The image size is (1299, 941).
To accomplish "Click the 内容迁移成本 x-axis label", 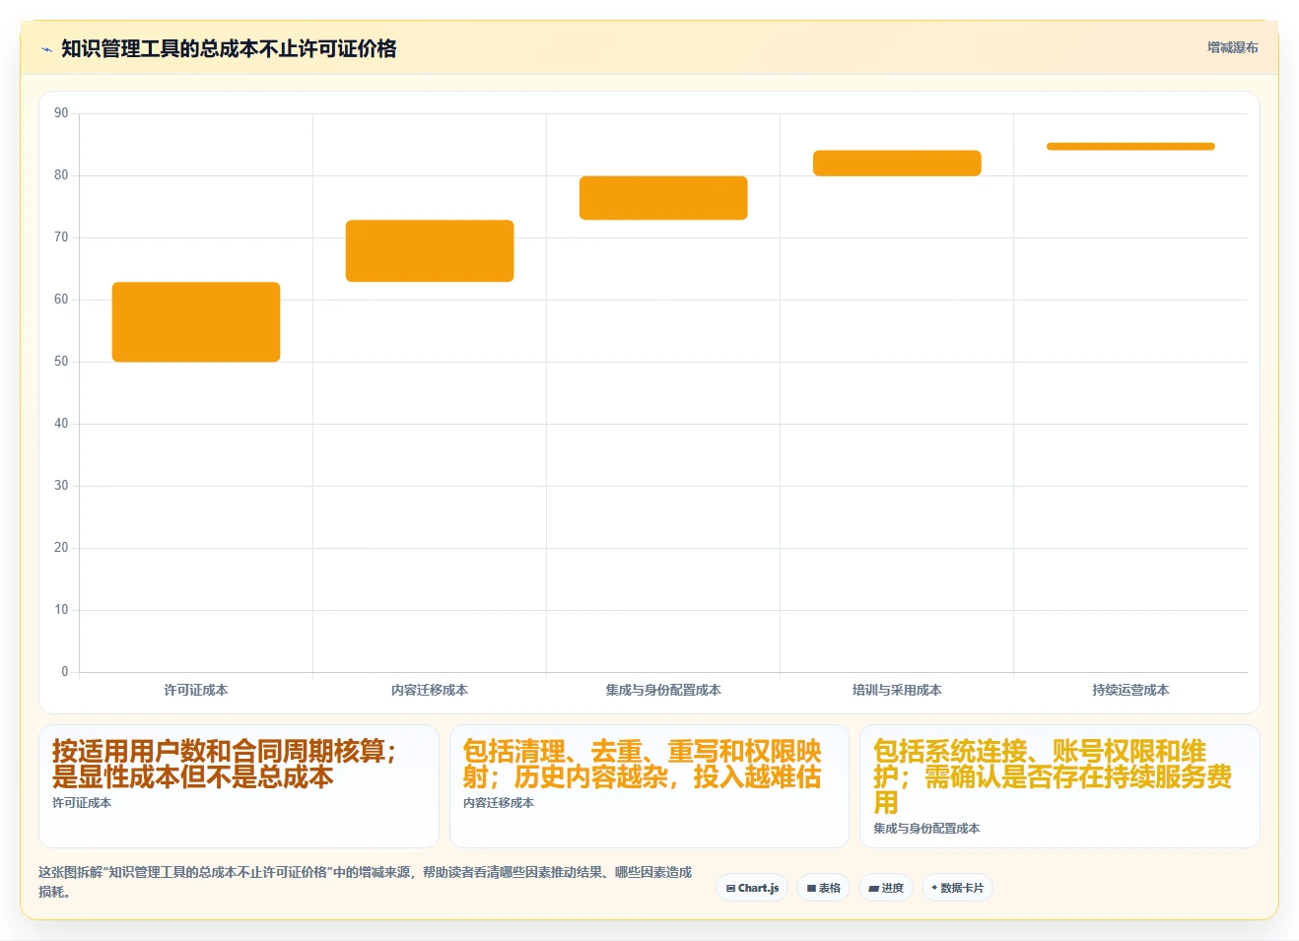I will pos(430,690).
